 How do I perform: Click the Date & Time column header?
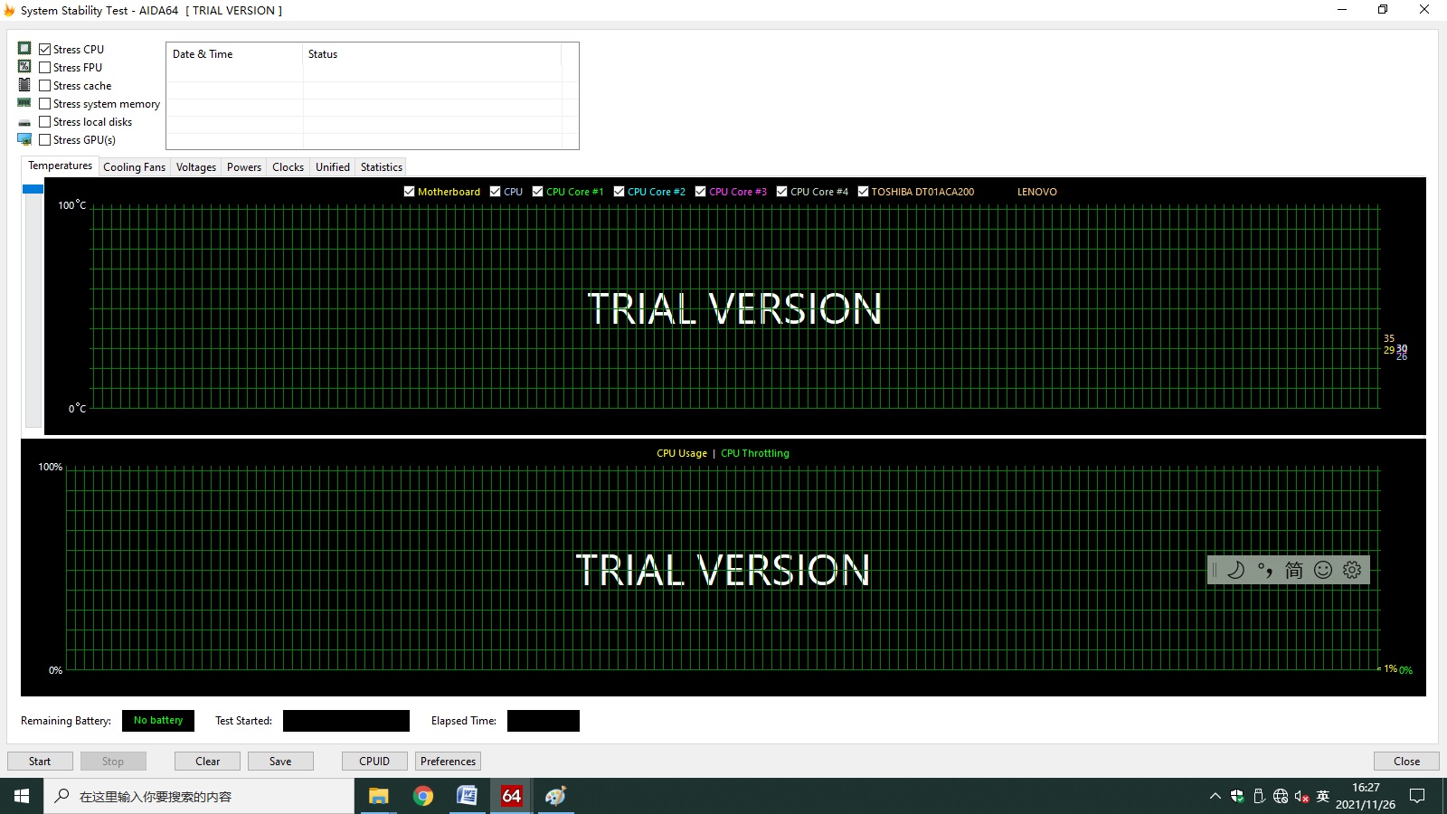tap(235, 54)
